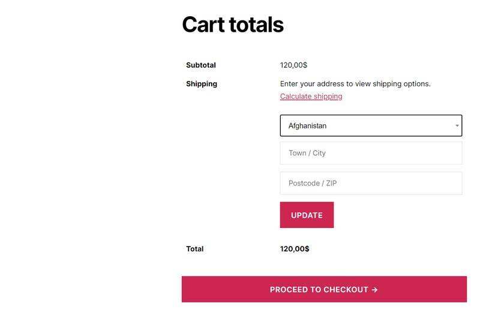
Task: Click the 'Enter your address' shipping text
Action: click(355, 83)
